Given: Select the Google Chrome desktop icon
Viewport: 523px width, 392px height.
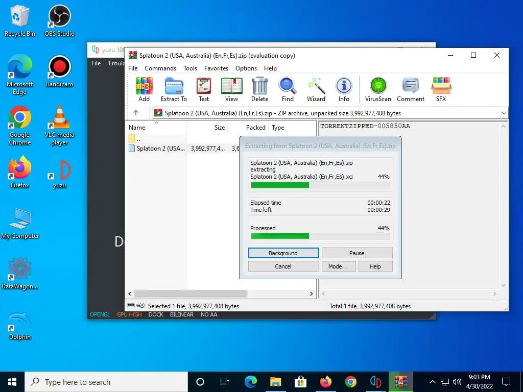Looking at the screenshot, I should point(20,126).
